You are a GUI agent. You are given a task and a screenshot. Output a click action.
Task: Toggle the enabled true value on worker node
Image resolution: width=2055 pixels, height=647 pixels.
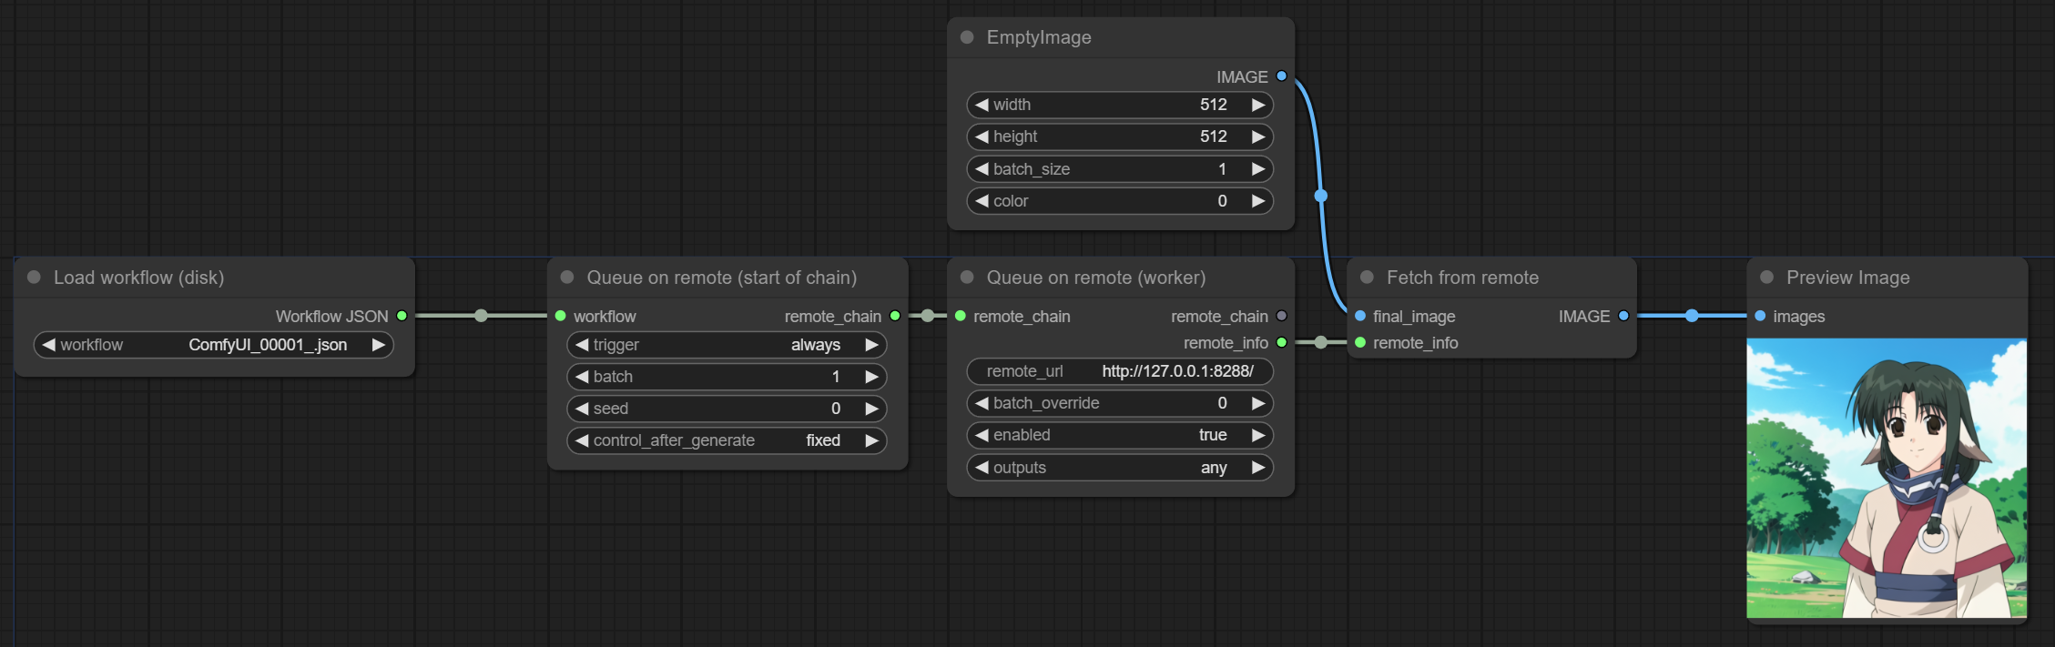1119,435
